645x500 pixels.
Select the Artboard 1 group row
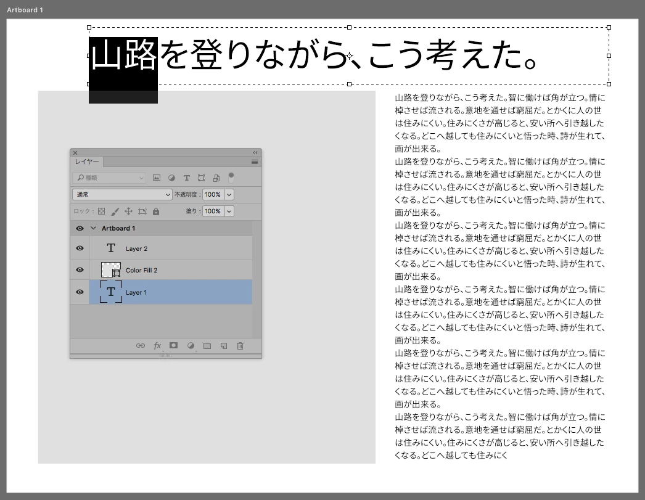(162, 228)
